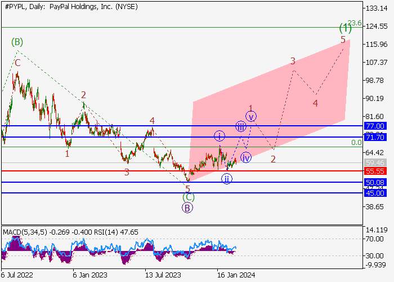Select the 124.55 price axis label
Image resolution: width=394 pixels, height=282 pixels.
(377, 26)
